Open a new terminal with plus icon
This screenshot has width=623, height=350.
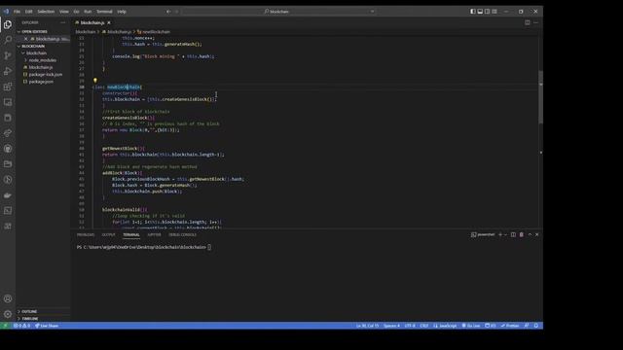pos(500,234)
